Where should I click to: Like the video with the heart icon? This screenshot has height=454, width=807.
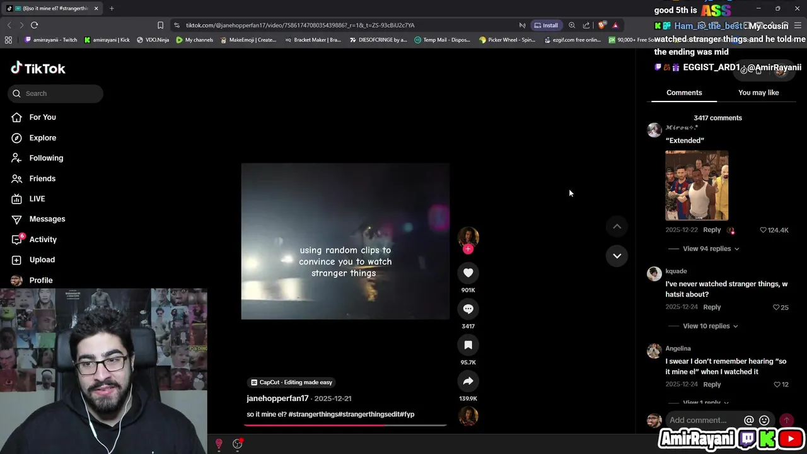[x=468, y=272]
